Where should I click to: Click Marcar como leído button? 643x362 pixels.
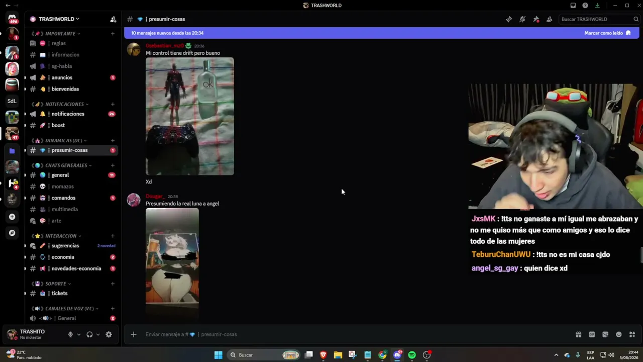click(x=607, y=33)
